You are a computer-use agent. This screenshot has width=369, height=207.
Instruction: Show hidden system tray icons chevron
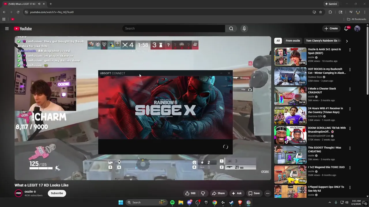click(330, 202)
